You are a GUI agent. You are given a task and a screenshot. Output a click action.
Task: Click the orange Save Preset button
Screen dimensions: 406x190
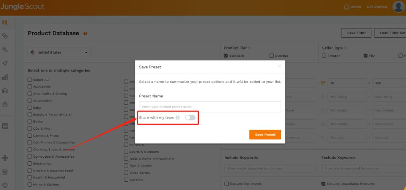[265, 135]
